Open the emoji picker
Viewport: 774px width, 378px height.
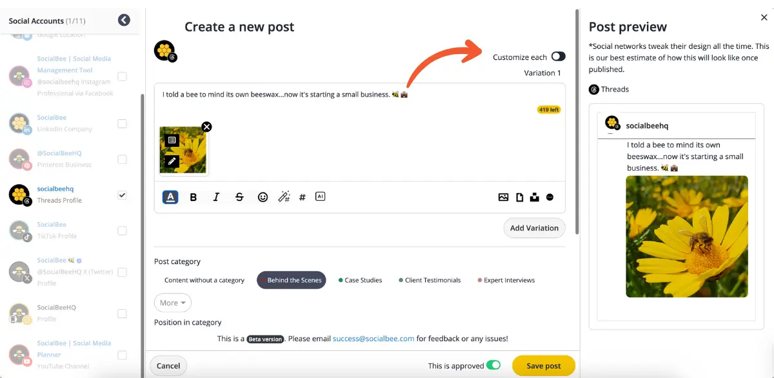tap(263, 197)
